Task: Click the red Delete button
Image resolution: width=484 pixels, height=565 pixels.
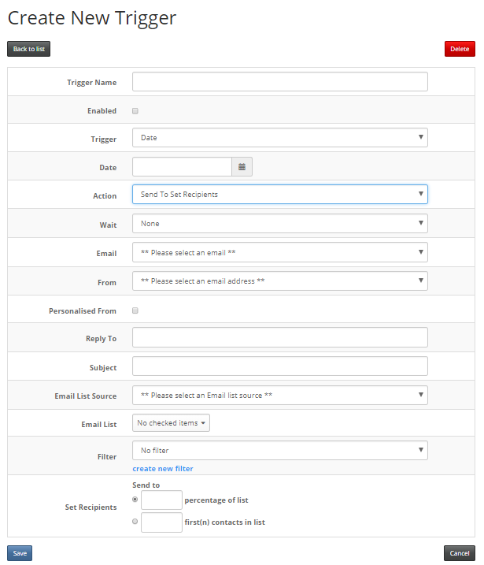Action: (x=460, y=49)
